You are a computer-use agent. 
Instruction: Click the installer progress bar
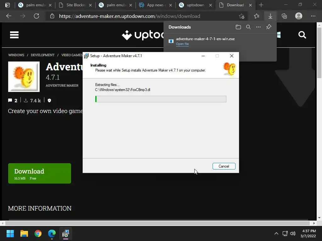click(x=161, y=99)
